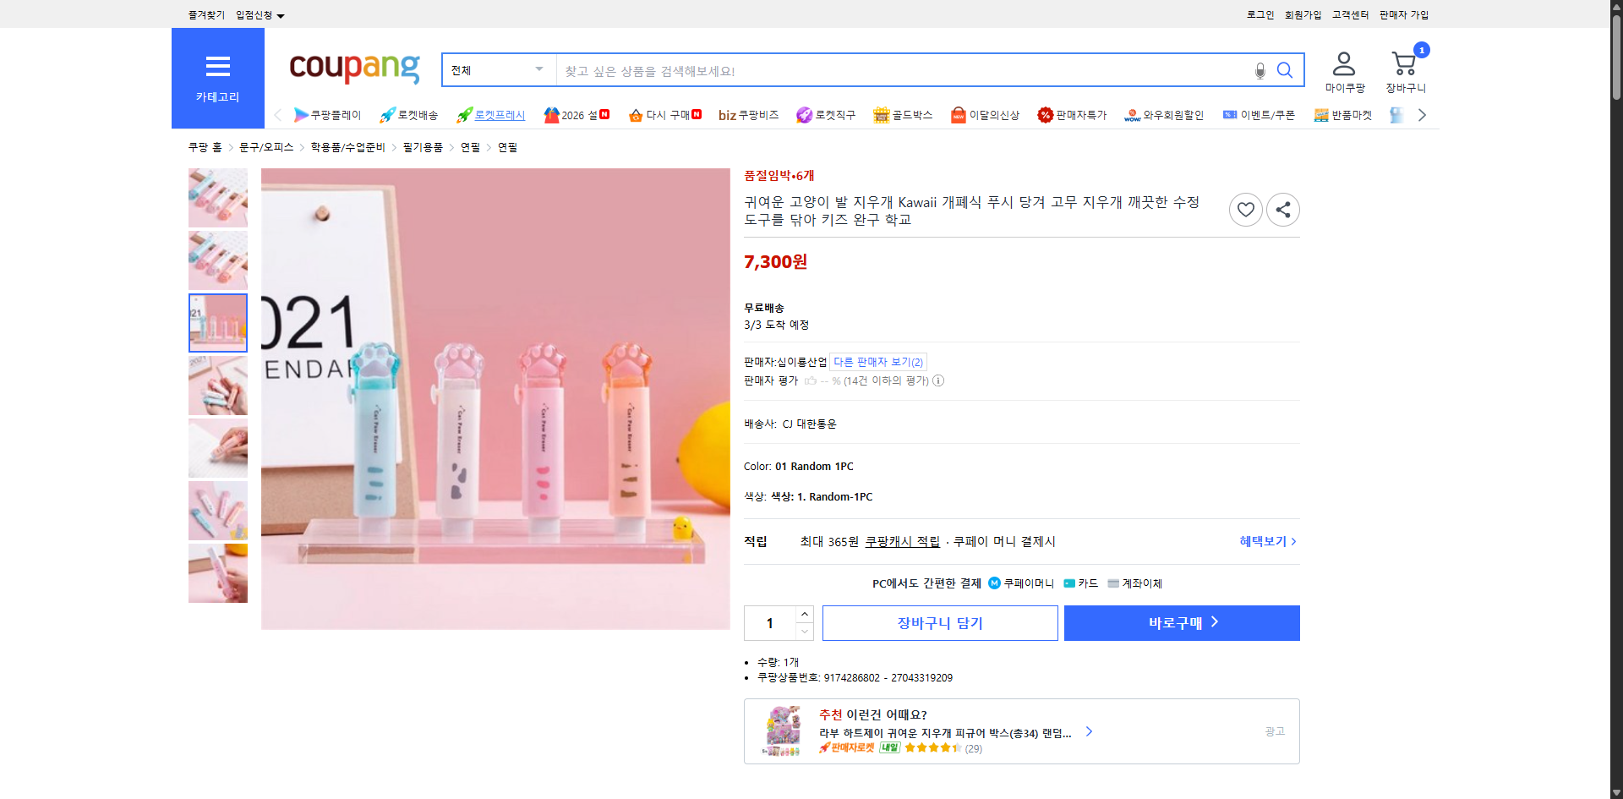Open the 카테고리 hamburger menu
The width and height of the screenshot is (1623, 799).
[217, 67]
